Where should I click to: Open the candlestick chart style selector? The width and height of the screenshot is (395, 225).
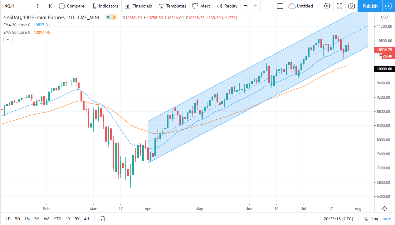[50, 6]
